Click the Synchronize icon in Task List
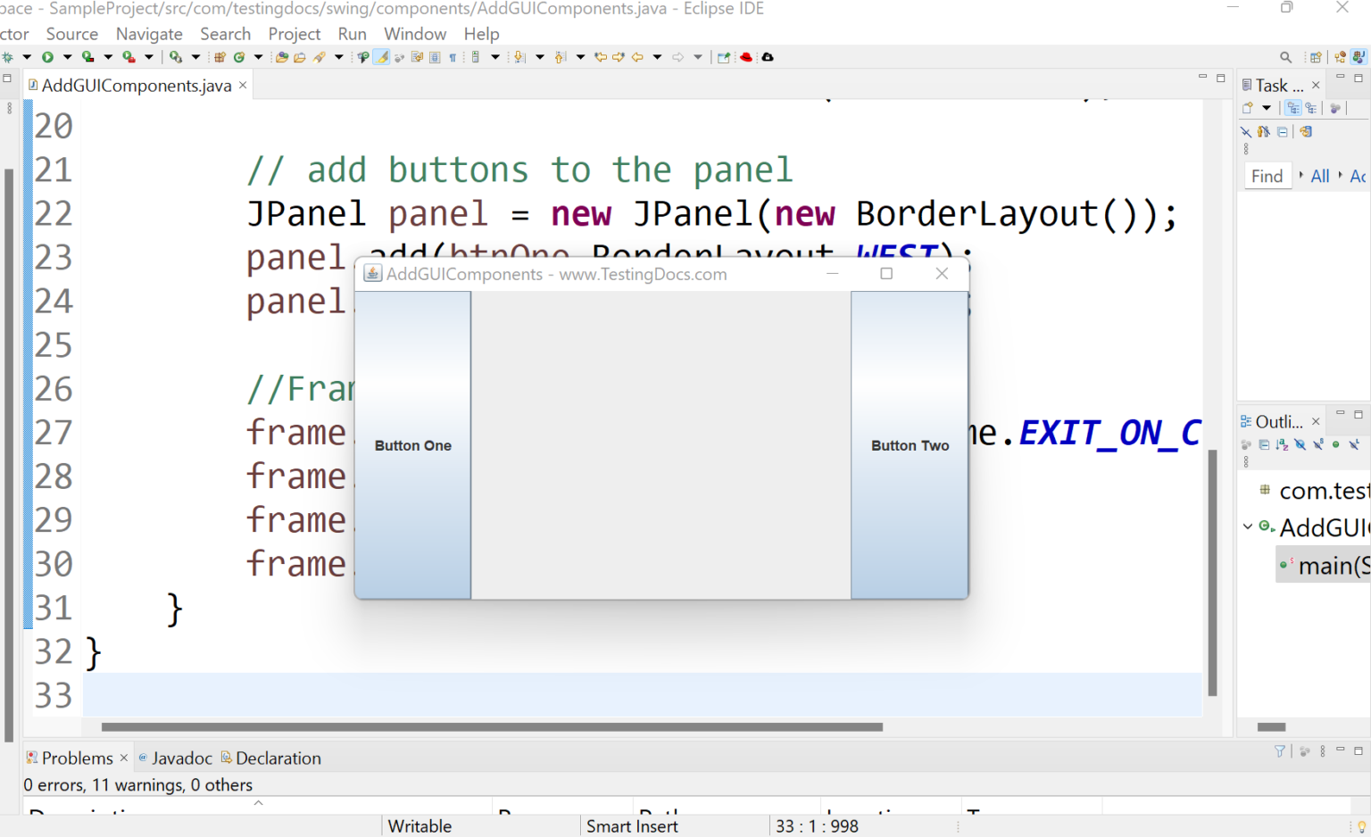Screen dimensions: 1371x837 (1305, 131)
